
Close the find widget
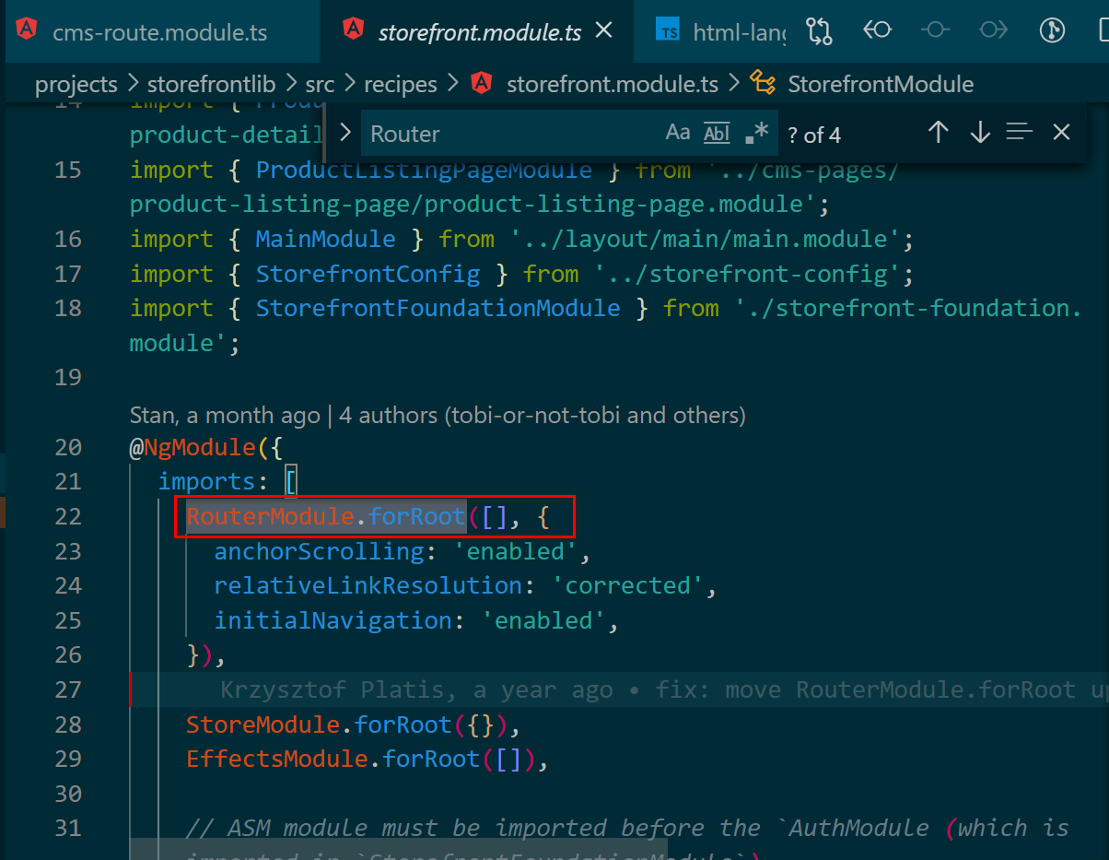pyautogui.click(x=1061, y=133)
